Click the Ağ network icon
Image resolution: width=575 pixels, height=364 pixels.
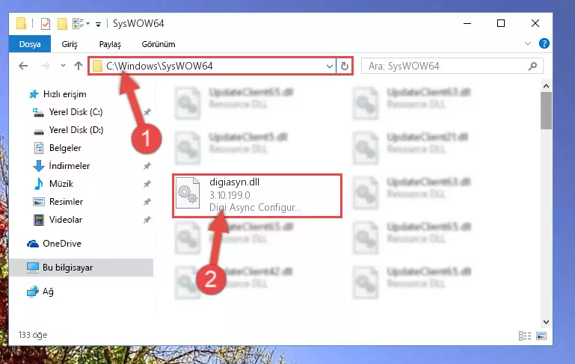point(33,291)
